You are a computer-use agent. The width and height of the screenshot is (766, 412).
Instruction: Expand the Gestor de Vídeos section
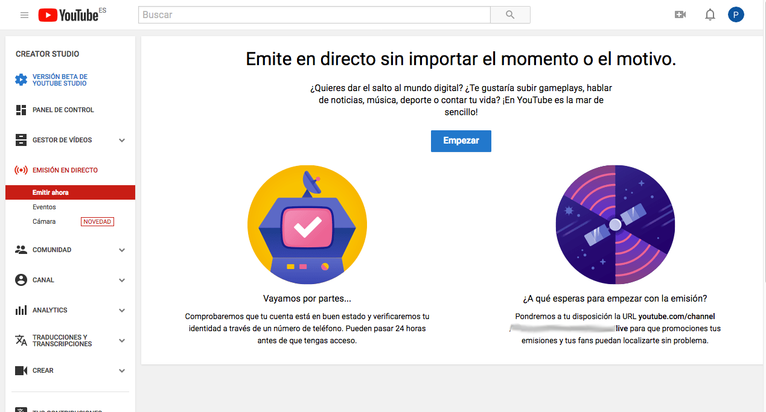[122, 140]
